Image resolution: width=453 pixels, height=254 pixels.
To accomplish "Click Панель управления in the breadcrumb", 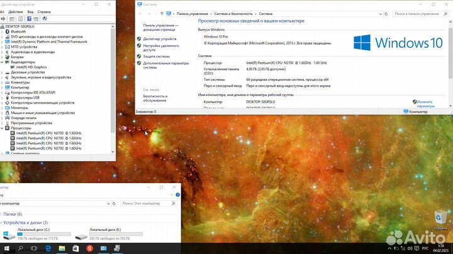I will pos(192,14).
